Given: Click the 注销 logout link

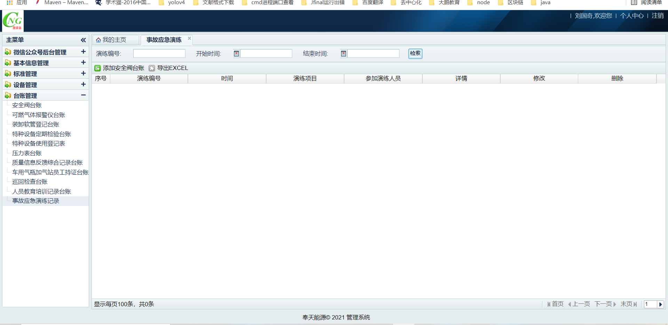Looking at the screenshot, I should pos(657,16).
